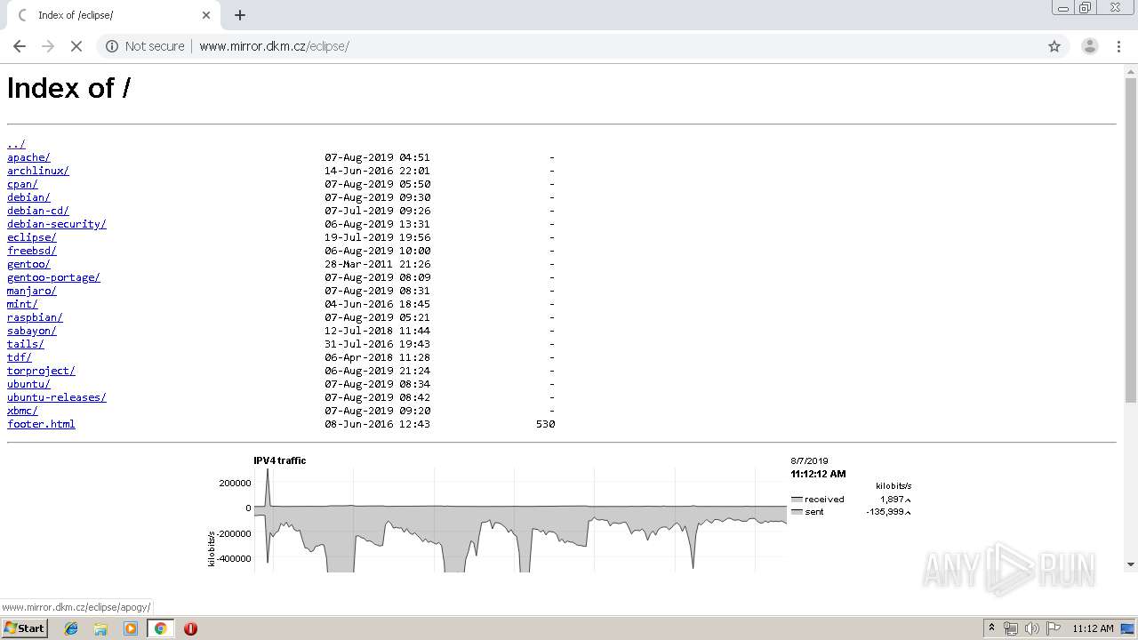Go back to the previous page
The height and width of the screenshot is (640, 1138).
tap(20, 46)
